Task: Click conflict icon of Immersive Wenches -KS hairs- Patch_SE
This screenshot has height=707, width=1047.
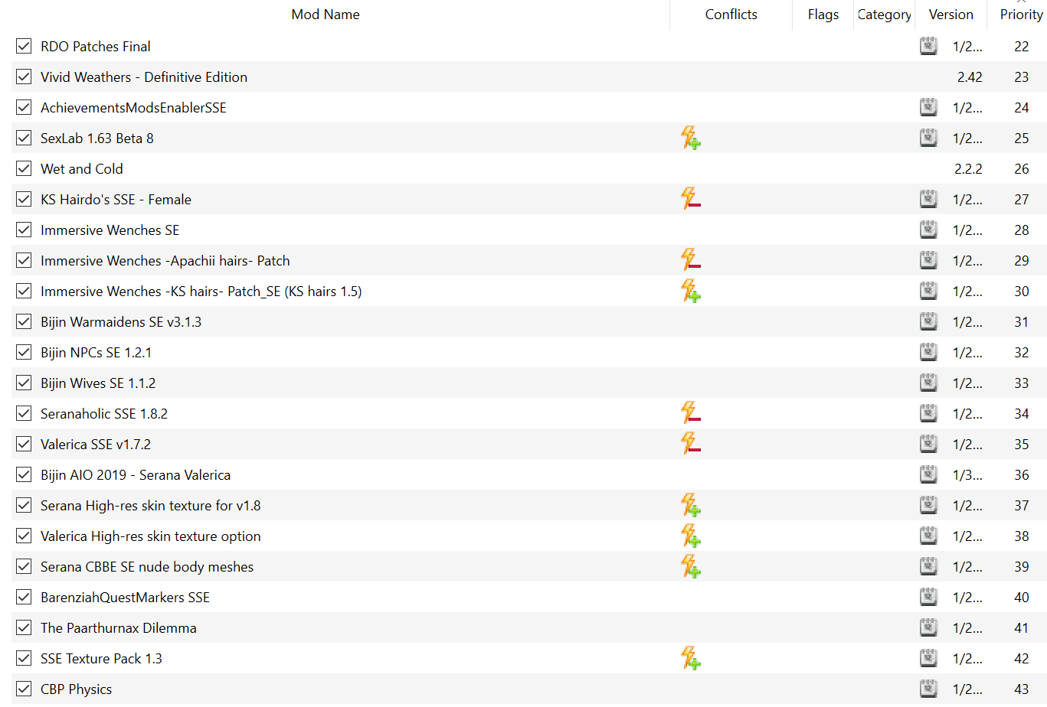Action: tap(691, 291)
